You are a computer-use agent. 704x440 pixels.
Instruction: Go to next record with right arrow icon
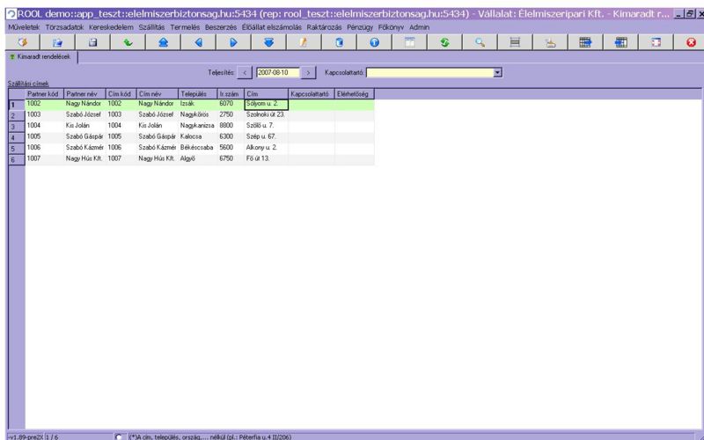pyautogui.click(x=233, y=42)
